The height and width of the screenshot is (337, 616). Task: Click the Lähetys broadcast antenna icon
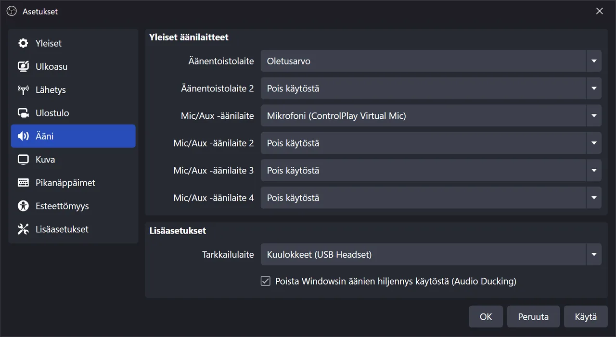coord(23,90)
